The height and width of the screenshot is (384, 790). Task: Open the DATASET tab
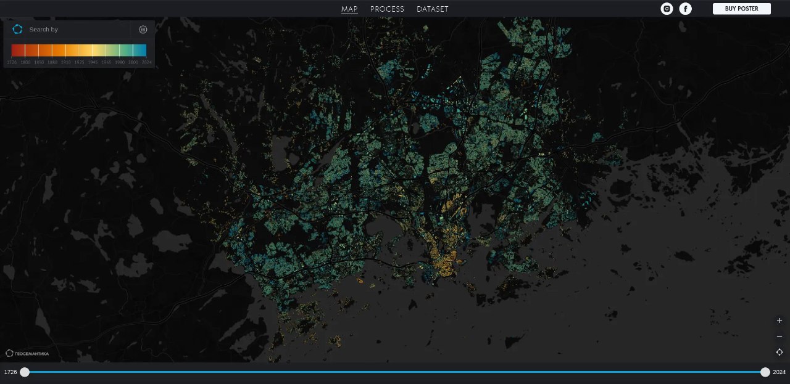pyautogui.click(x=432, y=9)
